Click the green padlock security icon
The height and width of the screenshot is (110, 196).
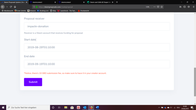point(37,7)
